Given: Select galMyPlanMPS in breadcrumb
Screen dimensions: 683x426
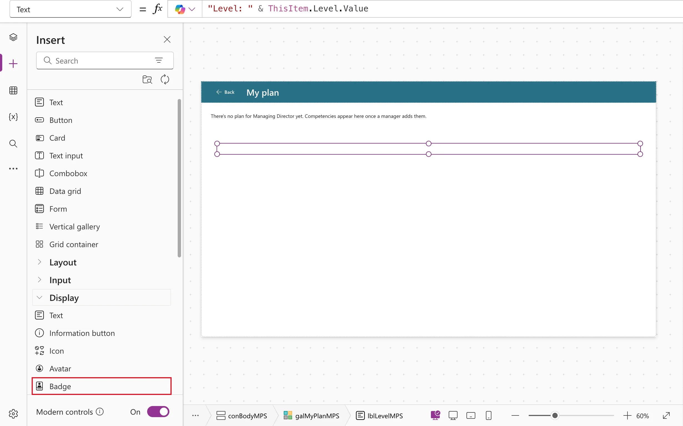Looking at the screenshot, I should [311, 415].
